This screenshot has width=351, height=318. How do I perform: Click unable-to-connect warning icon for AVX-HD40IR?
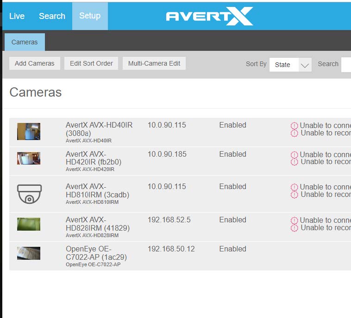(294, 126)
